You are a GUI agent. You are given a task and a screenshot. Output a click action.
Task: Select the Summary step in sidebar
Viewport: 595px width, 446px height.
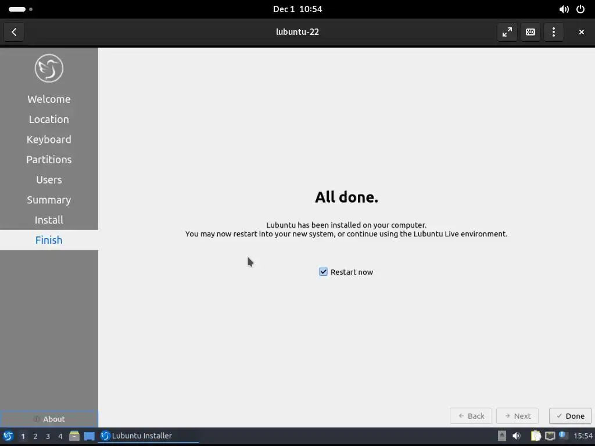coord(49,200)
